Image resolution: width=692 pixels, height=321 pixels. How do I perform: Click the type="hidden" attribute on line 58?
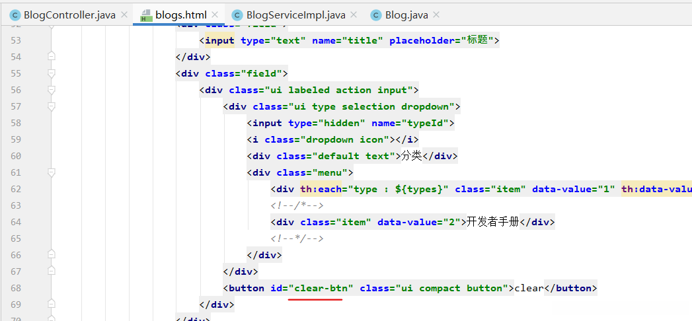pos(327,123)
